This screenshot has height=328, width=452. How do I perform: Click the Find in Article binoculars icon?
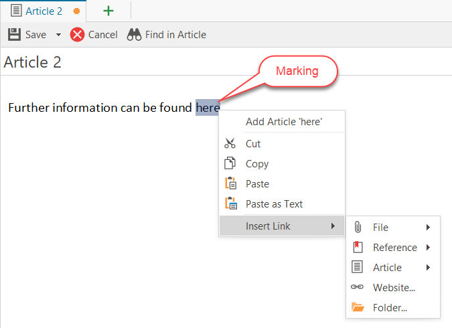tap(134, 34)
